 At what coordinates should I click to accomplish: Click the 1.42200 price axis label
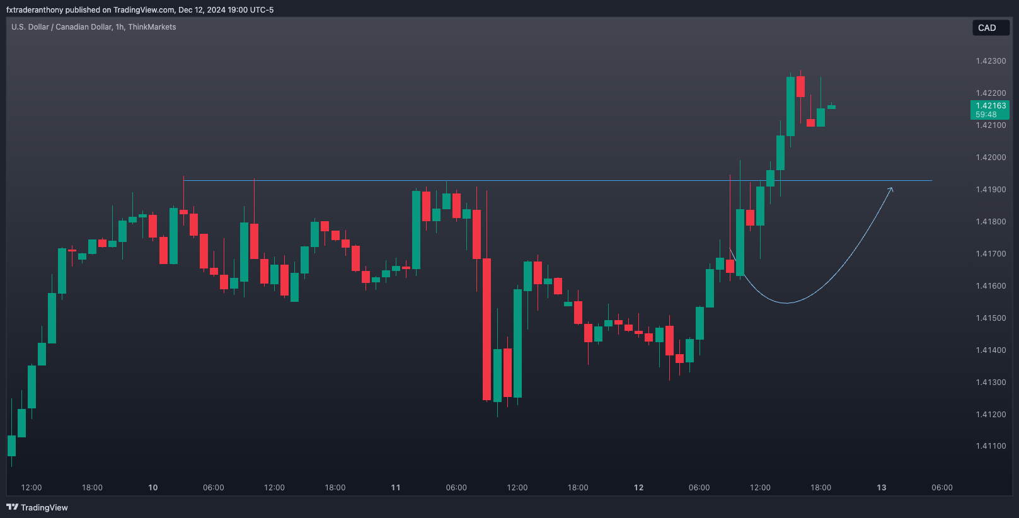tap(991, 93)
